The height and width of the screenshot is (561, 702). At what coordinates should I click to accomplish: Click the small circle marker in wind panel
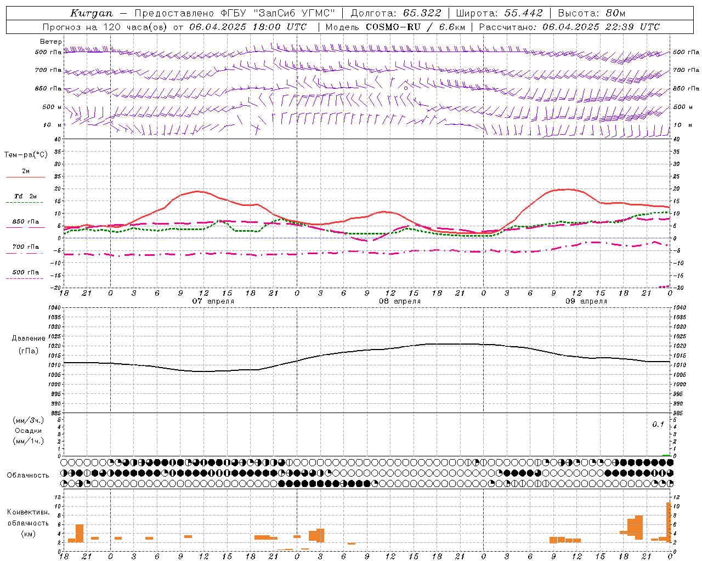[406, 88]
